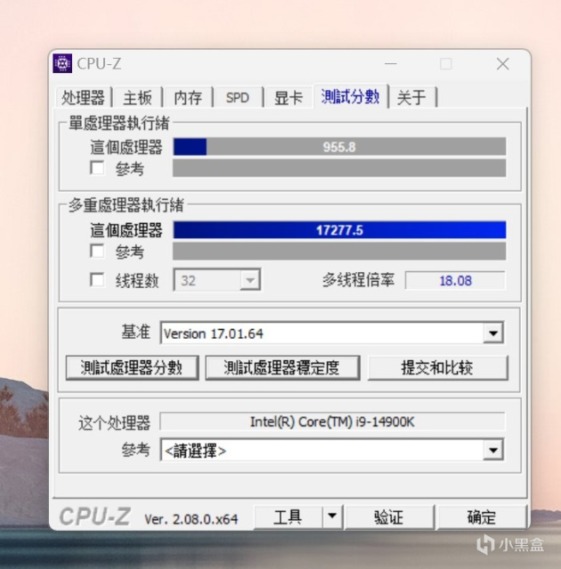This screenshot has height=569, width=561.
Task: Enable single-thread 參考 checkbox
Action: coord(97,168)
